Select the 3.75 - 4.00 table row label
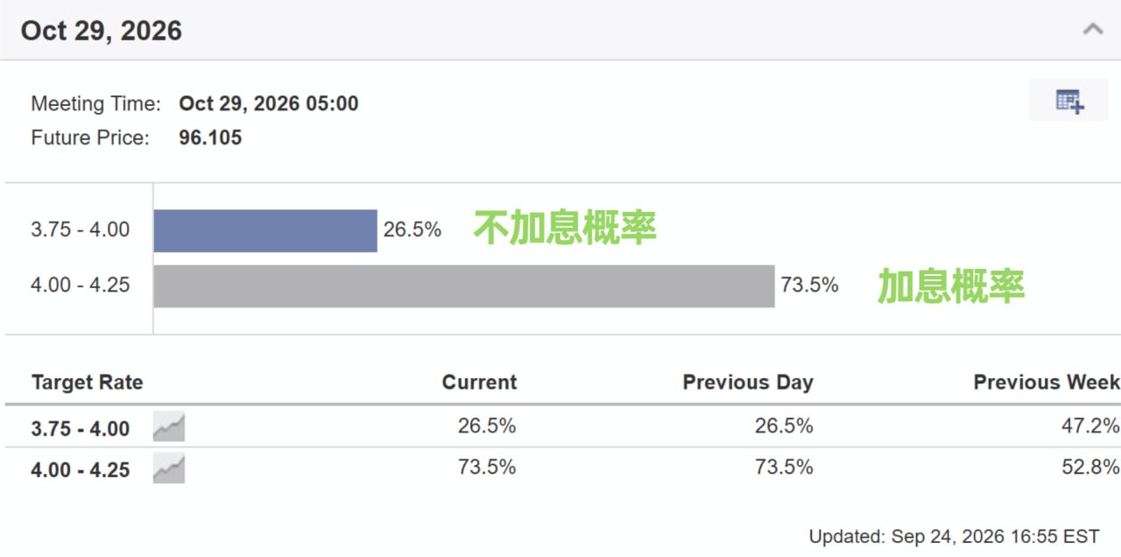The height and width of the screenshot is (557, 1121). pyautogui.click(x=81, y=429)
